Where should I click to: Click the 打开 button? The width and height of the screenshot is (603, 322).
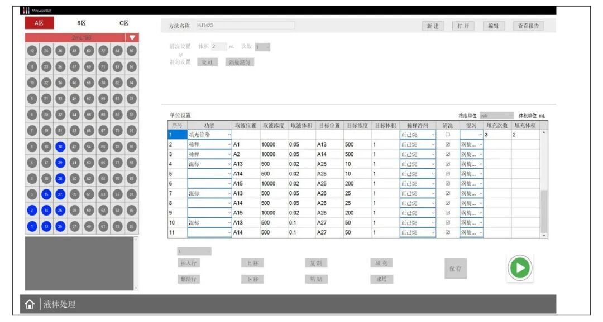click(x=463, y=26)
